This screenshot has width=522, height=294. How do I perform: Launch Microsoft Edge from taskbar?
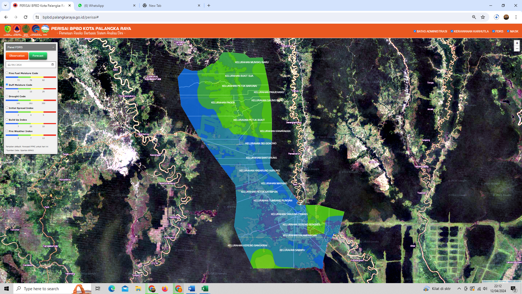(112, 289)
